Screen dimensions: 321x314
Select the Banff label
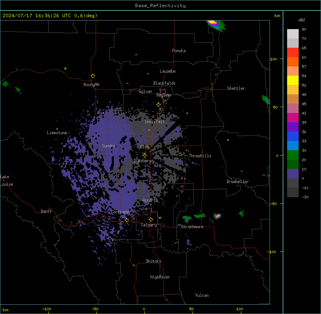(46, 211)
